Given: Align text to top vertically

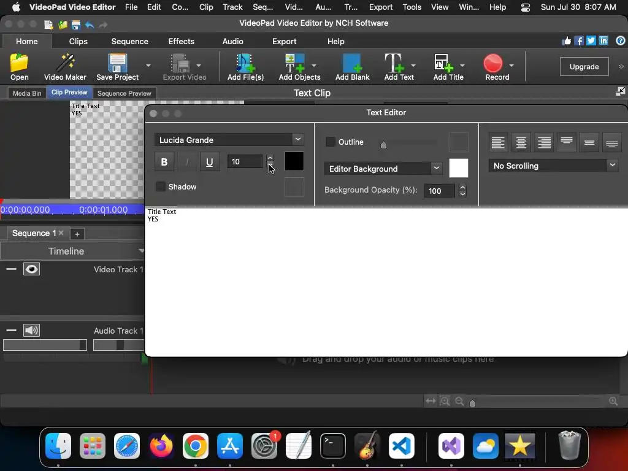Looking at the screenshot, I should pos(566,142).
